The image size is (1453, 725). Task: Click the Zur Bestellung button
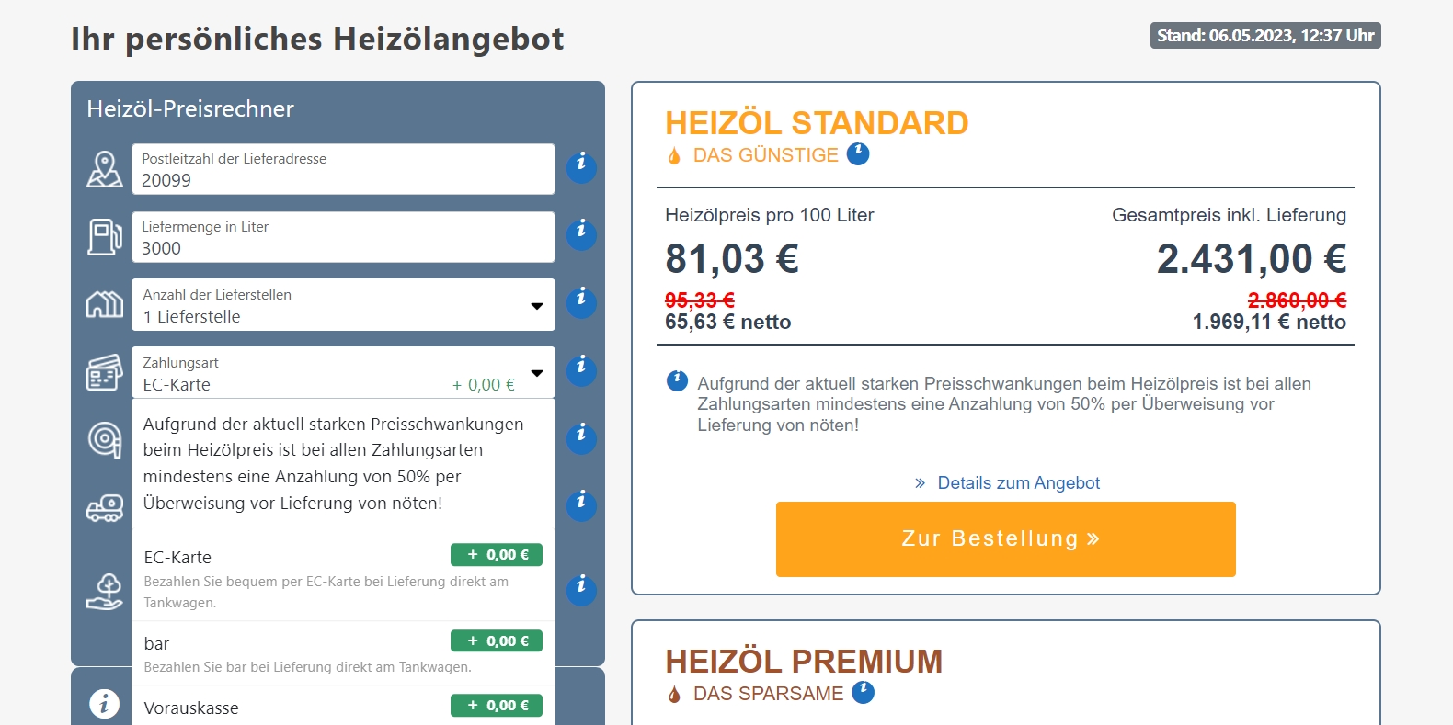[x=1006, y=539]
